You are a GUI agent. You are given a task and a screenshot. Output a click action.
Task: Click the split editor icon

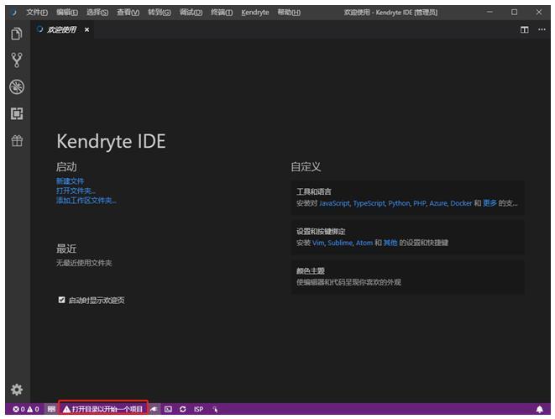(x=524, y=29)
